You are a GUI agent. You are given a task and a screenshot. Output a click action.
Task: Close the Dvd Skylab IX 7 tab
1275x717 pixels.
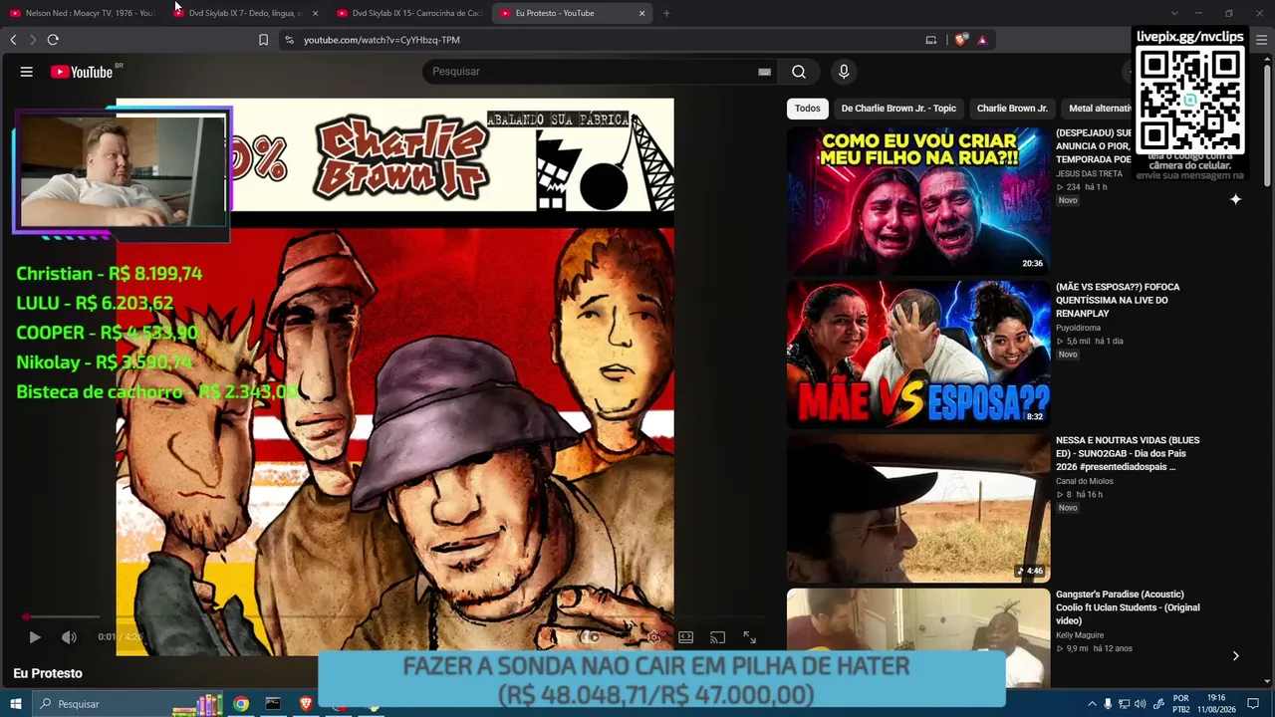click(x=316, y=13)
